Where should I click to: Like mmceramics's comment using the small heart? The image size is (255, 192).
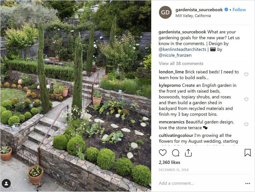pos(246,125)
